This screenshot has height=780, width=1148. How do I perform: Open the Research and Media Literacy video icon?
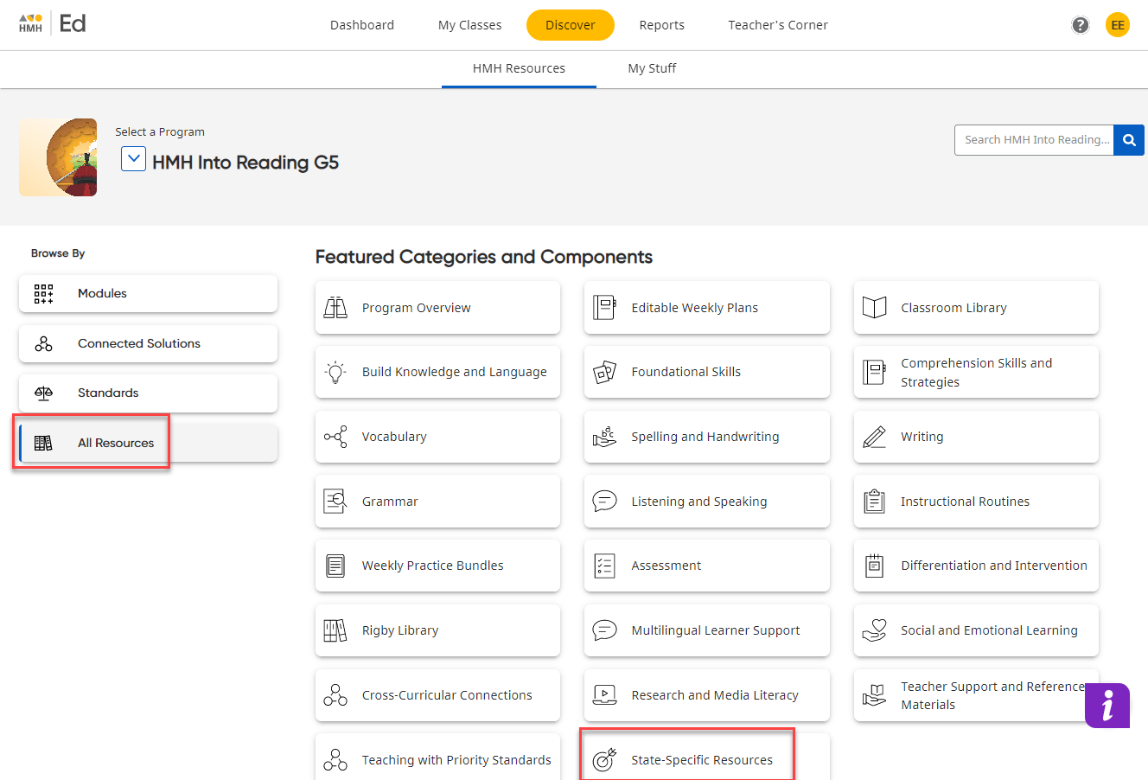[604, 695]
